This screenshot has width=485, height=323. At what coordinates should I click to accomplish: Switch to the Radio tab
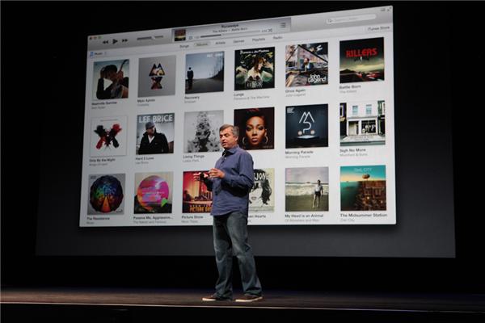278,38
